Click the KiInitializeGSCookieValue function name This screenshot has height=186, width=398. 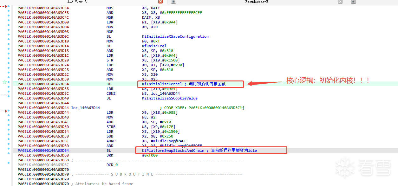[170, 98]
